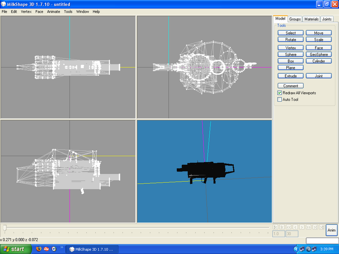Activate the Select tool button
The image size is (339, 254).
coord(291,33)
